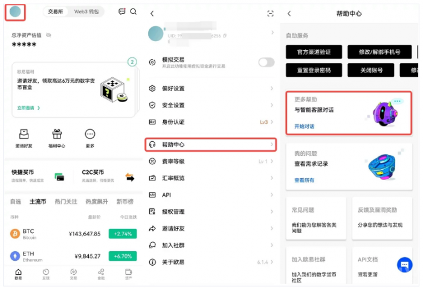Screen dimensions: 423x288
Task: Switch to 自选 market tab
Action: tap(16, 202)
